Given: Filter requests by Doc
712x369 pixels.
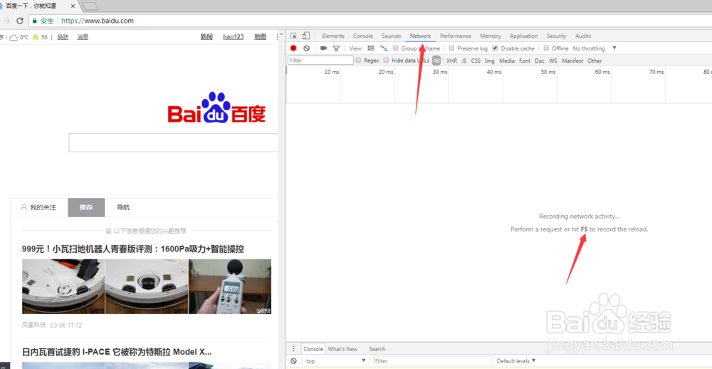Looking at the screenshot, I should (540, 61).
